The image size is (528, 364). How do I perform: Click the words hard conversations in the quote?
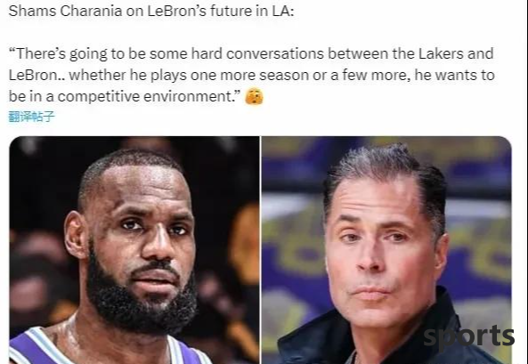[257, 53]
